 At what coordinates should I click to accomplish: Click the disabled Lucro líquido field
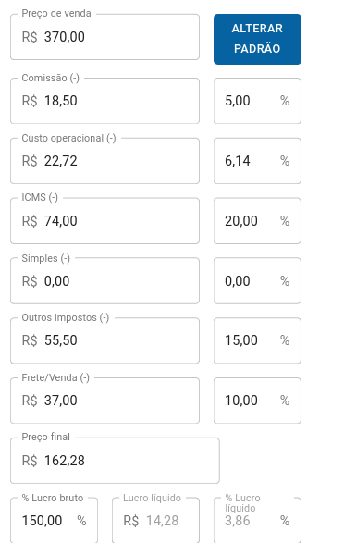pyautogui.click(x=155, y=520)
